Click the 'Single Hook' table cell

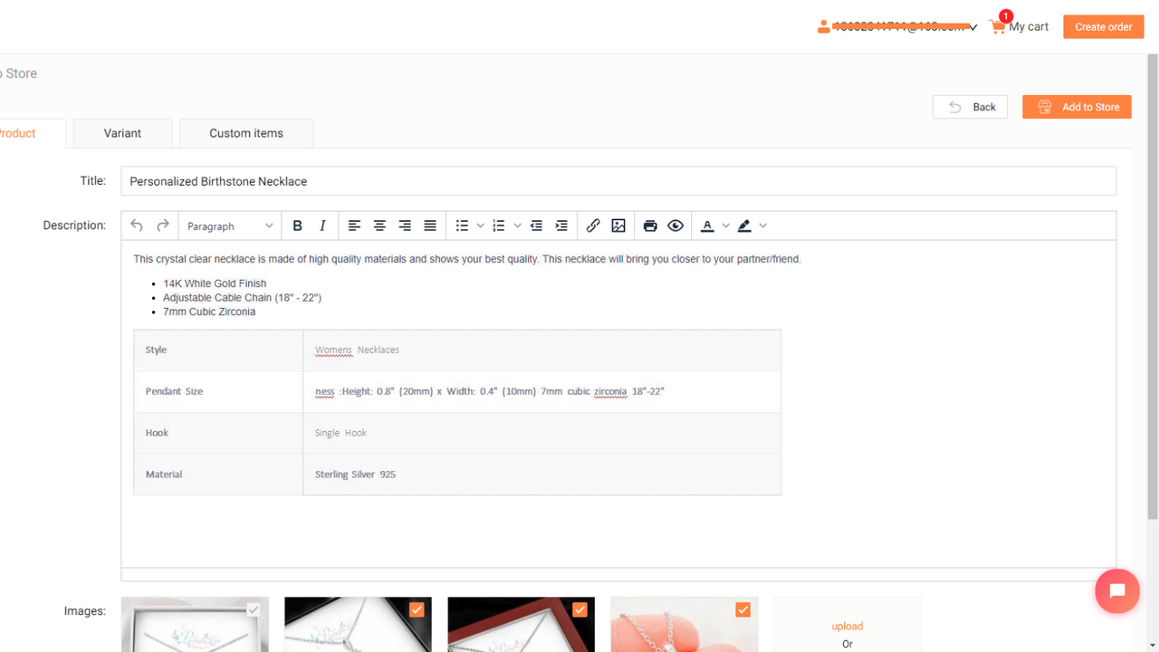click(541, 433)
